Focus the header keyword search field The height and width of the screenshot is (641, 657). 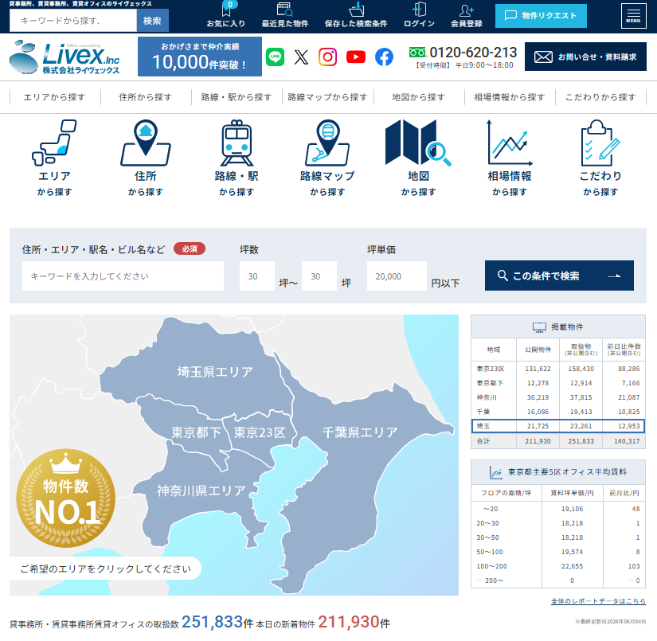click(73, 21)
